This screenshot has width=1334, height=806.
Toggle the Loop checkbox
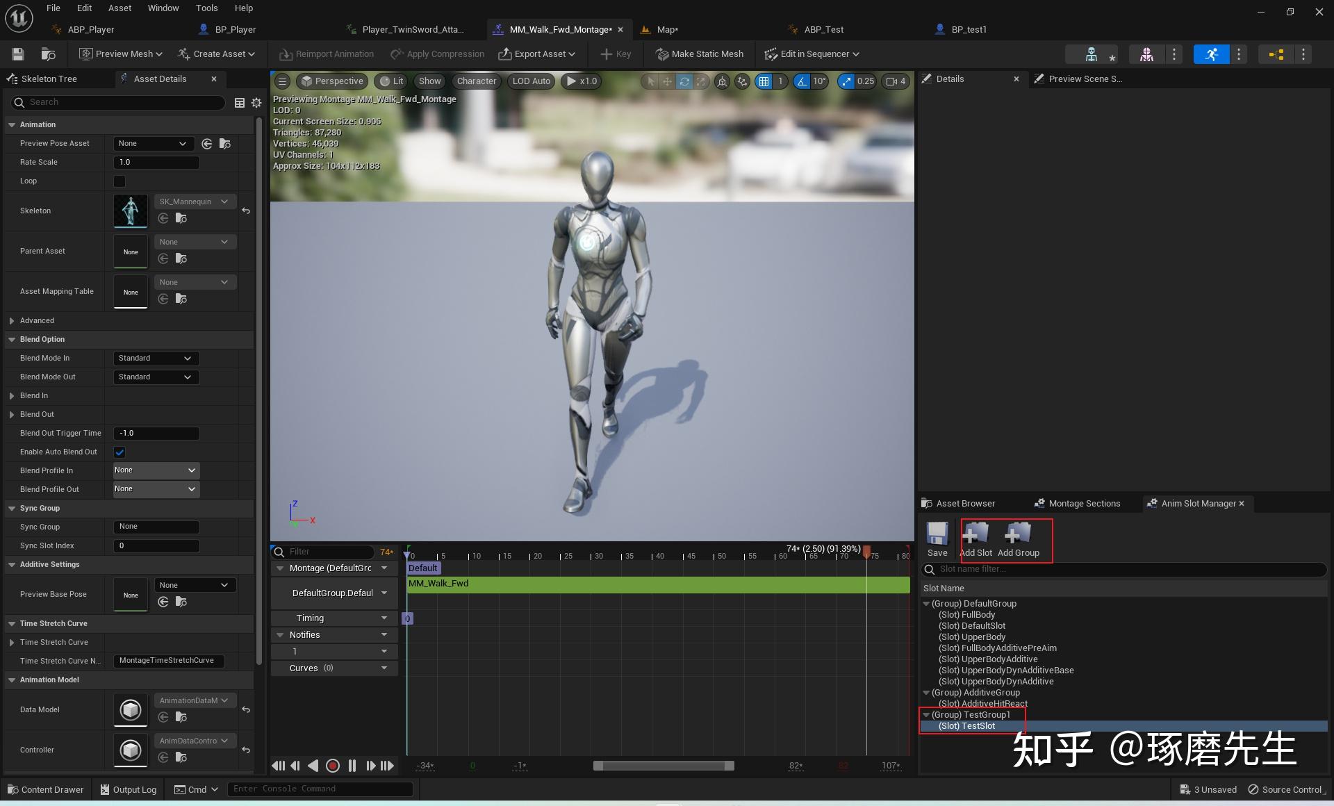[120, 181]
